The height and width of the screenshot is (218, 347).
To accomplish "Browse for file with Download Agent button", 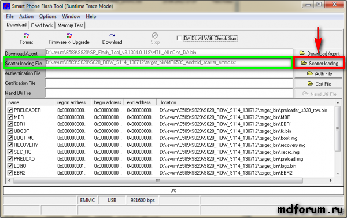I will (x=319, y=53).
